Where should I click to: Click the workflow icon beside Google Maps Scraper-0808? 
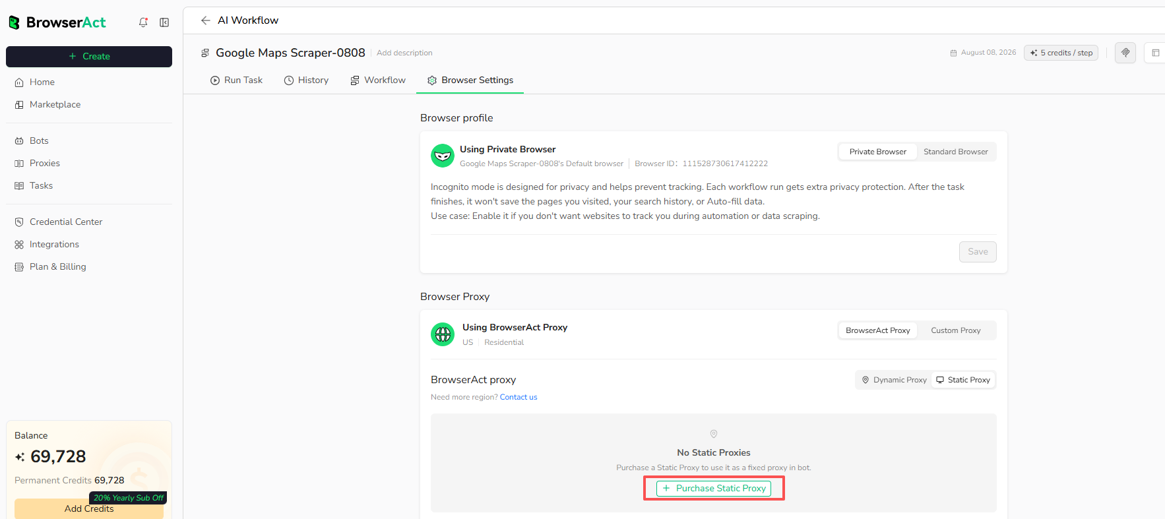(205, 53)
